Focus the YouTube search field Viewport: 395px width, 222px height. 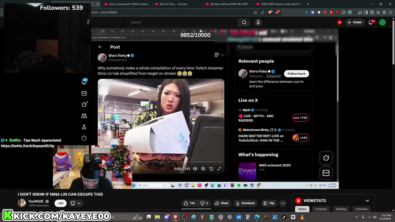point(183,22)
